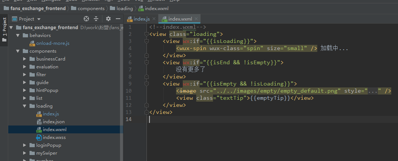Click the locate current file crosshair icon

point(86,19)
